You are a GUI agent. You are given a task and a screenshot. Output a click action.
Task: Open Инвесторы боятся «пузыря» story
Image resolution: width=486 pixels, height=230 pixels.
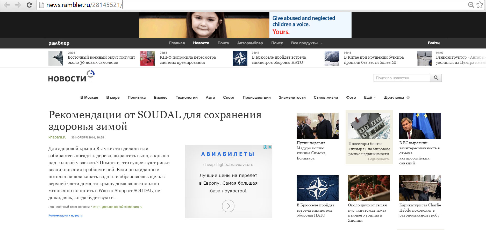click(369, 149)
